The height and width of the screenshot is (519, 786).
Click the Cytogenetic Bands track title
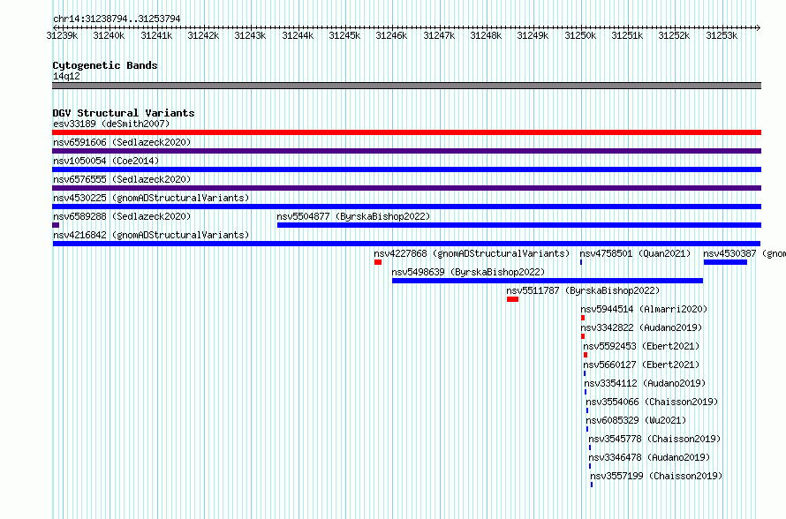point(105,65)
